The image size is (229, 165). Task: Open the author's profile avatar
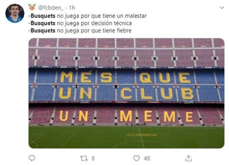(x=15, y=13)
